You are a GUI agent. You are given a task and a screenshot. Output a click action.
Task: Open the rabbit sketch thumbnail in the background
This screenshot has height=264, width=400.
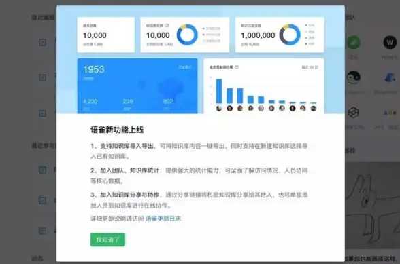373,205
